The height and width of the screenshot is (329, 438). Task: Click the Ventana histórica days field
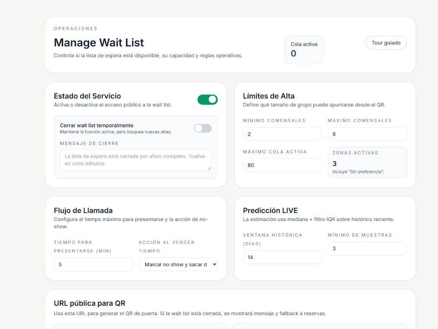coord(282,257)
